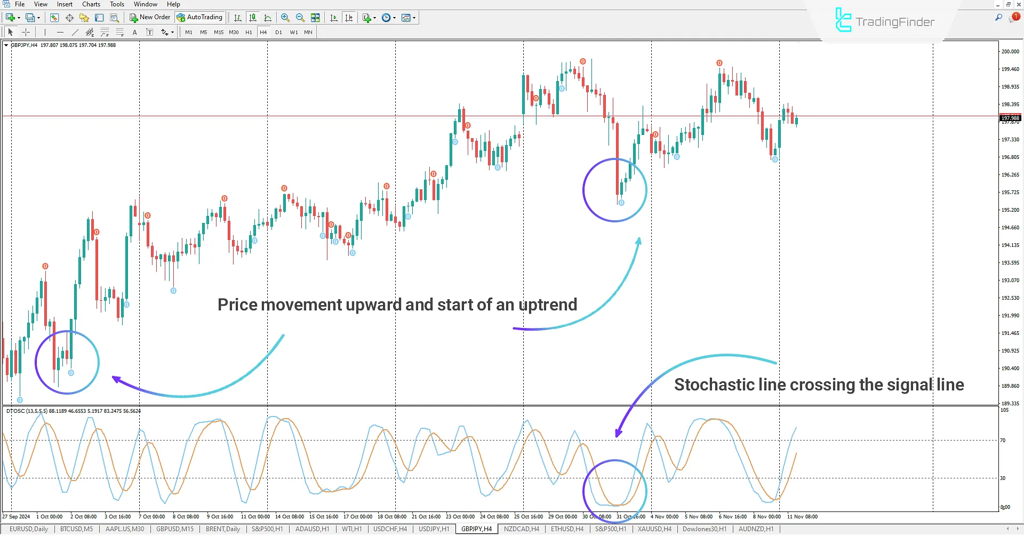Select the Fibonacci retracement tool
1024x536 pixels.
119,33
